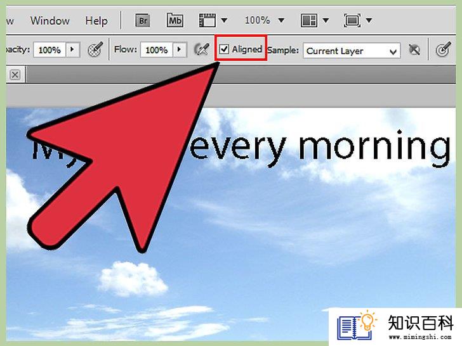The width and height of the screenshot is (462, 346).
Task: Open the Window menu
Action: tap(49, 21)
